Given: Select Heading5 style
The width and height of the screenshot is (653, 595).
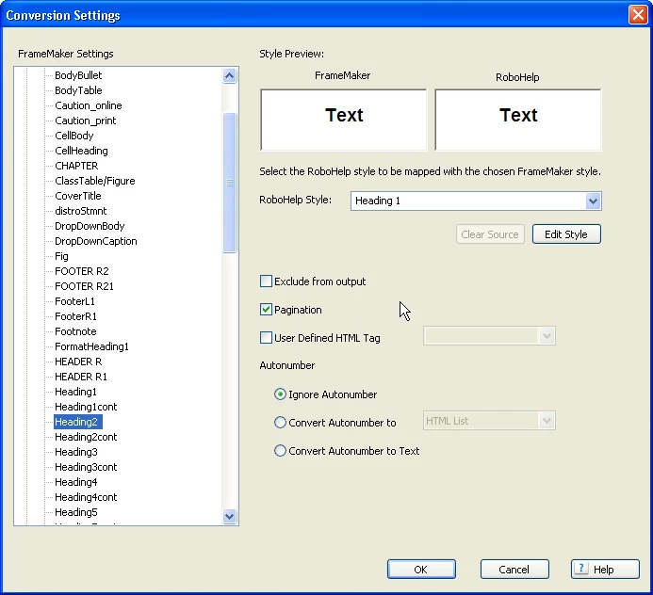Looking at the screenshot, I should 76,512.
